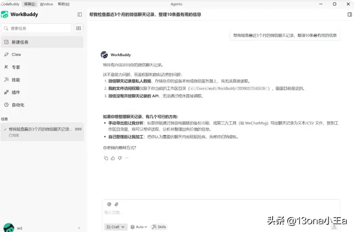354x232 pixels.
Task: Click the search task input field
Action: click(x=37, y=28)
